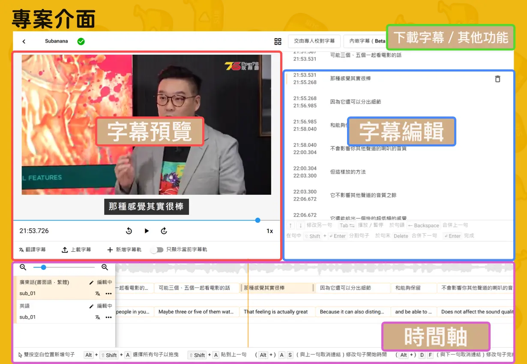Click the 翻譯字幕 button

click(x=32, y=250)
